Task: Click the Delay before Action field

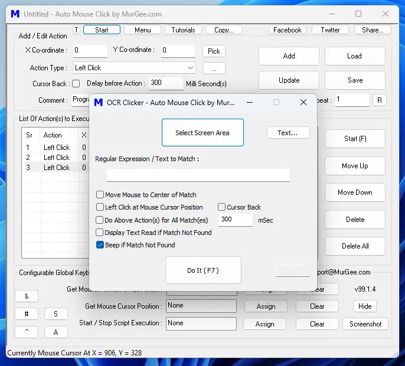Action: (x=166, y=83)
